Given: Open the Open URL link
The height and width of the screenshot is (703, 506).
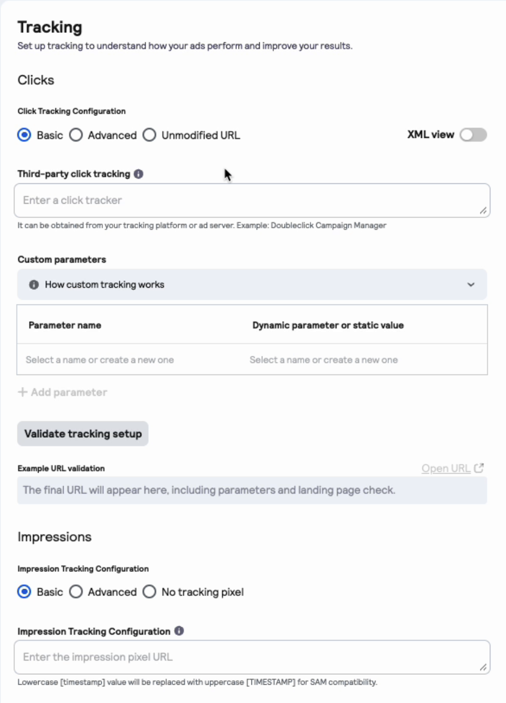Looking at the screenshot, I should tap(446, 468).
